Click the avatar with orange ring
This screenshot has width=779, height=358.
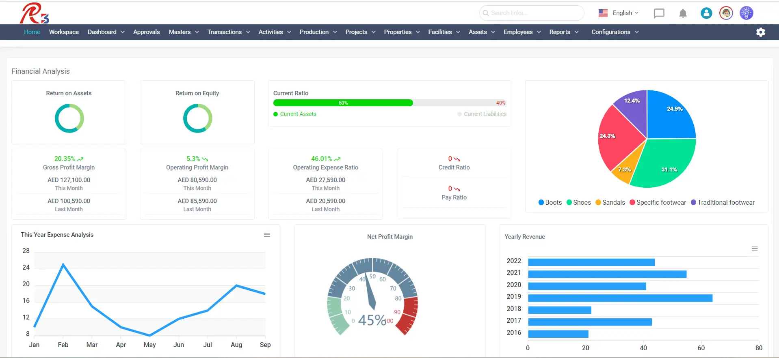726,13
